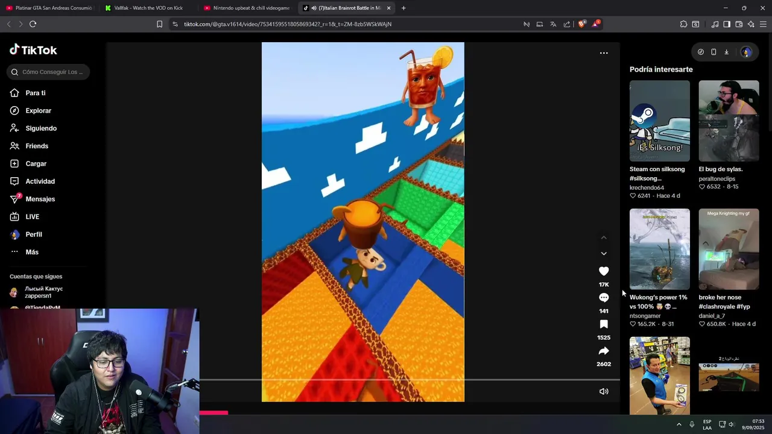Screen dimensions: 772x434
Task: Open the comments bubble showing 141
Action: (x=604, y=298)
